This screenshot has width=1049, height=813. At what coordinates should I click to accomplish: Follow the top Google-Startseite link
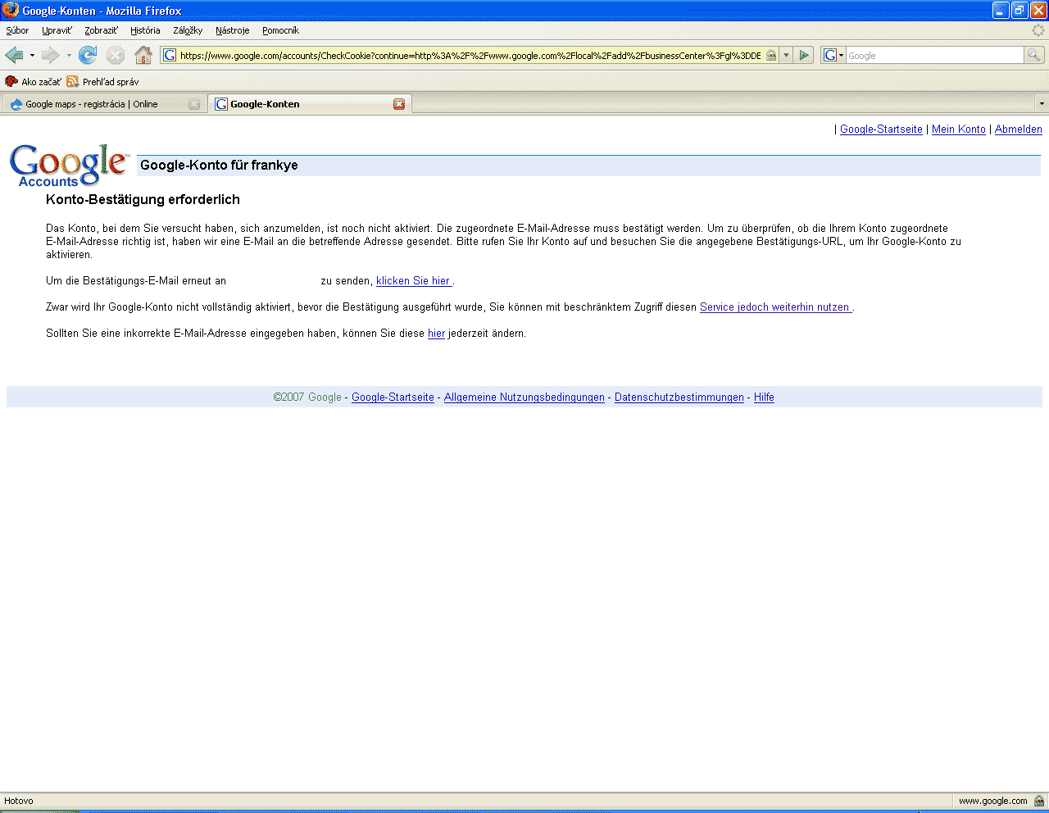point(881,129)
